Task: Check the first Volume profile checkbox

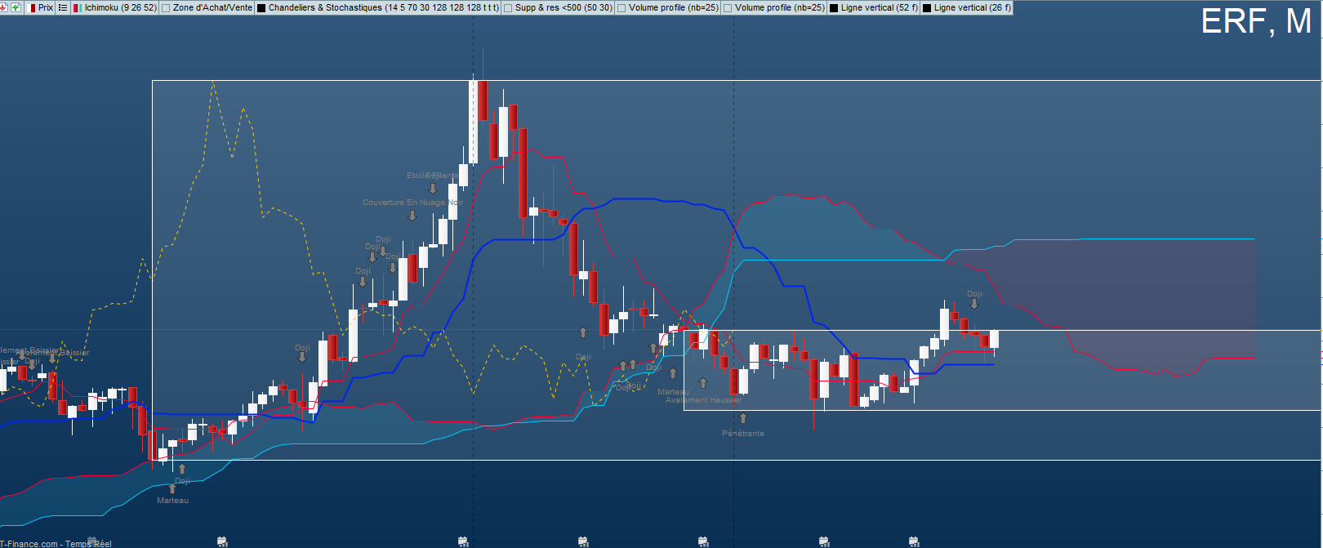Action: [621, 8]
